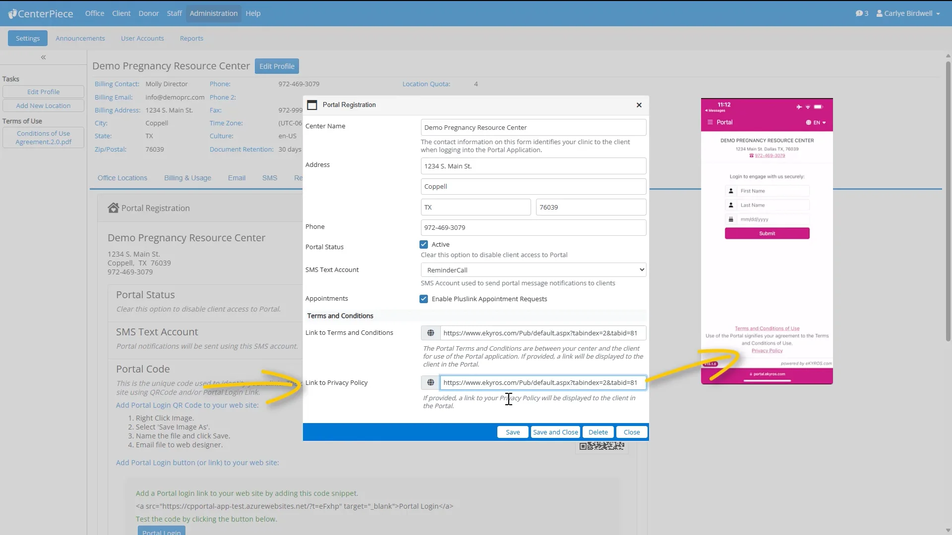Image resolution: width=952 pixels, height=535 pixels.
Task: Click the globe icon beside Privacy Policy link
Action: click(430, 382)
